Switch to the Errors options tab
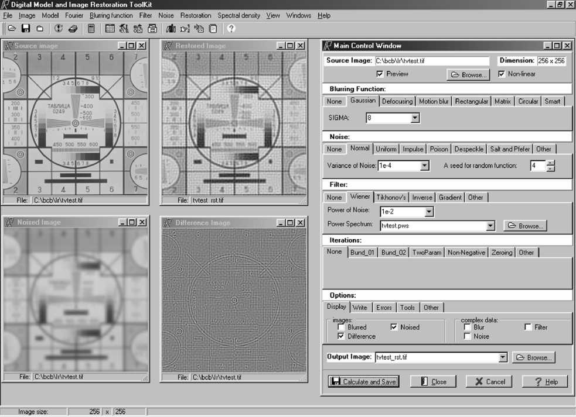This screenshot has height=417, width=576. click(x=384, y=308)
